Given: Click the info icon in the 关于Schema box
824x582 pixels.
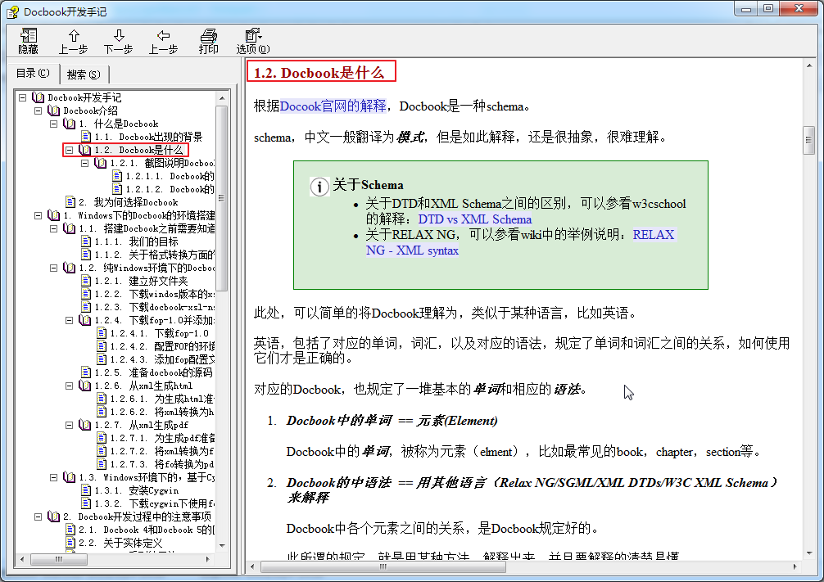Looking at the screenshot, I should coord(319,186).
